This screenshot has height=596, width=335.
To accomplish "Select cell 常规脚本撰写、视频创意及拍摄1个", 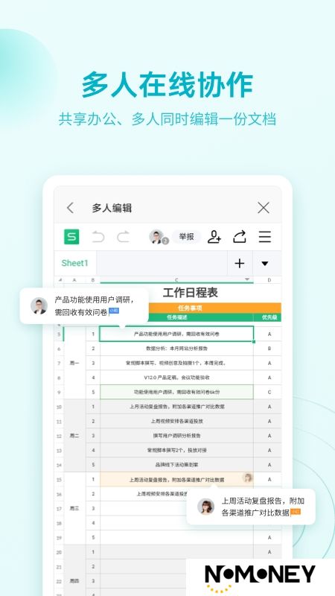I will pos(176,363).
